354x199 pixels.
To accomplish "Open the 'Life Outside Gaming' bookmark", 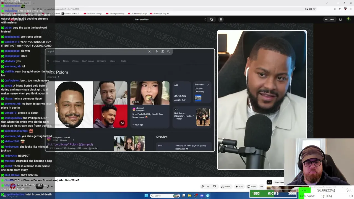I will [93, 14].
